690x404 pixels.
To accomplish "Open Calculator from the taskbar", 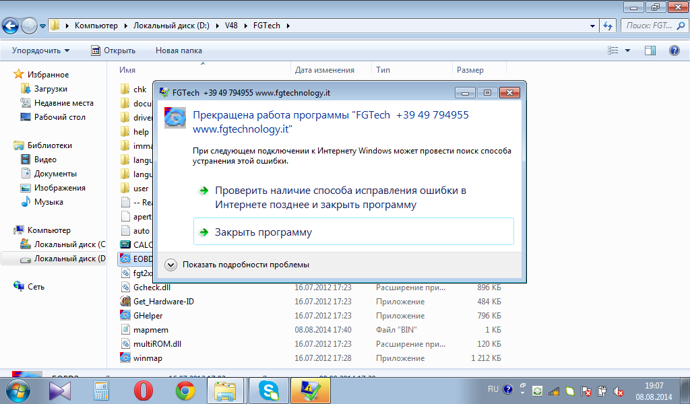I will coord(101,391).
